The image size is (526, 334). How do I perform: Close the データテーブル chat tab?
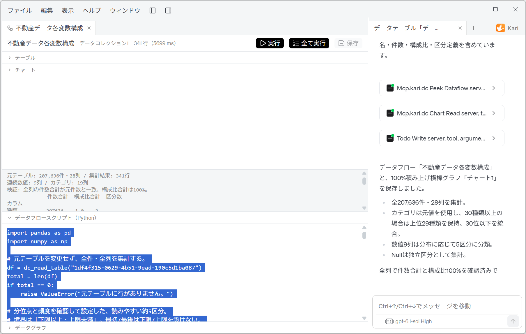point(460,28)
